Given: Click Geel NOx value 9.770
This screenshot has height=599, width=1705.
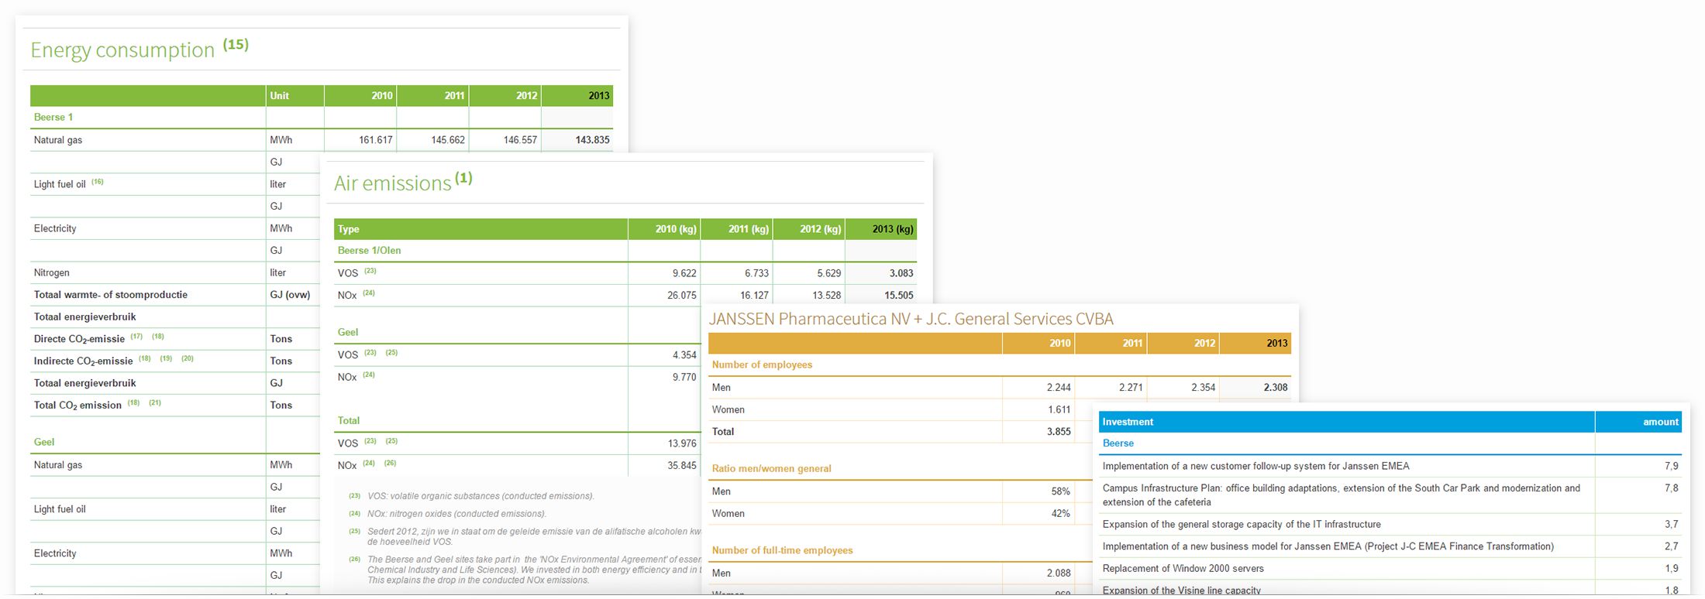Looking at the screenshot, I should point(684,378).
